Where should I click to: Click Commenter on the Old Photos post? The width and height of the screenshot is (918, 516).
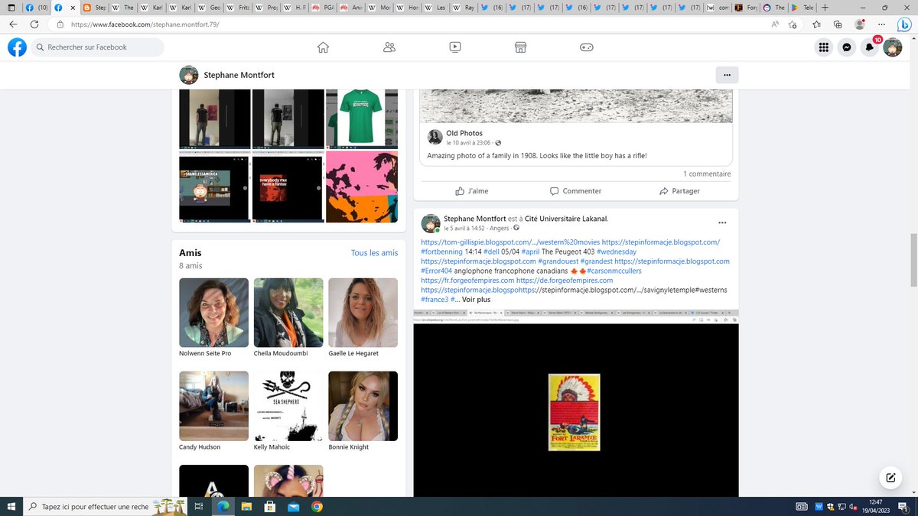(575, 191)
